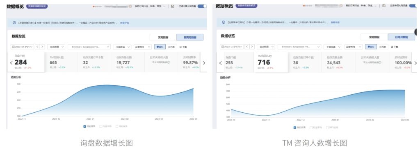The width and height of the screenshot is (420, 156).
Task: Go to next month in right panel
Action: point(252,47)
